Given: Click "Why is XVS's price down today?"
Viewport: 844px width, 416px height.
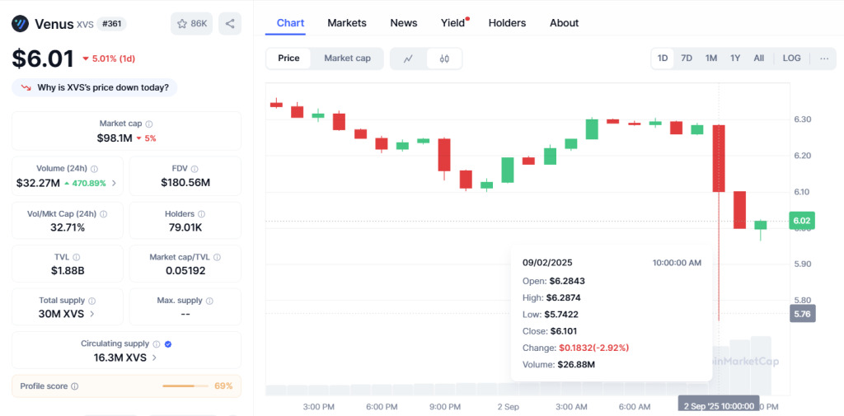Looking at the screenshot, I should [x=95, y=87].
